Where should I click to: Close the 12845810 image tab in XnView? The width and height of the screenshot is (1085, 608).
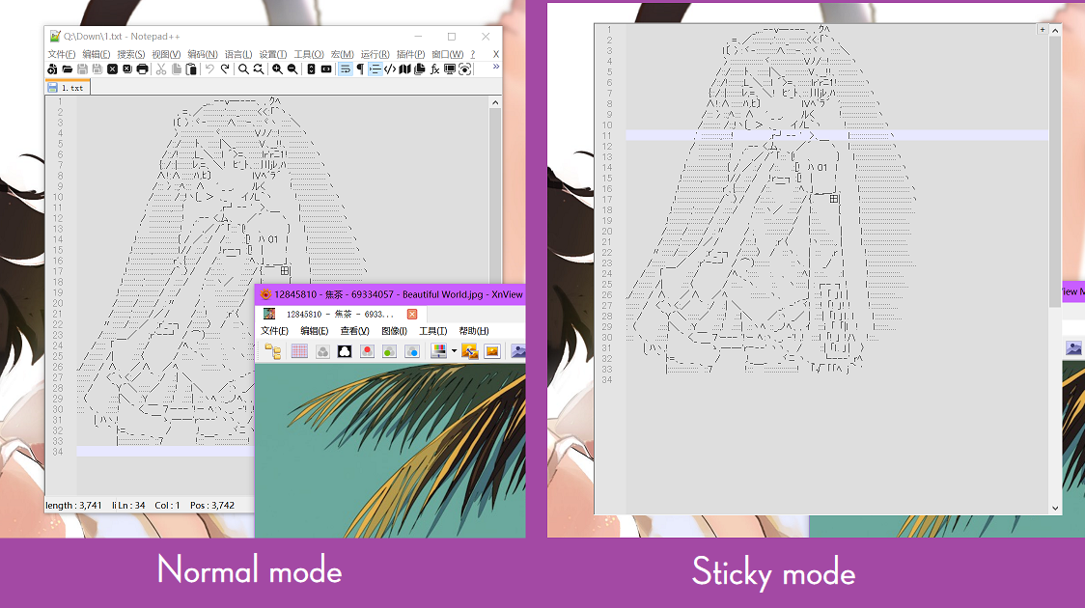click(x=412, y=314)
